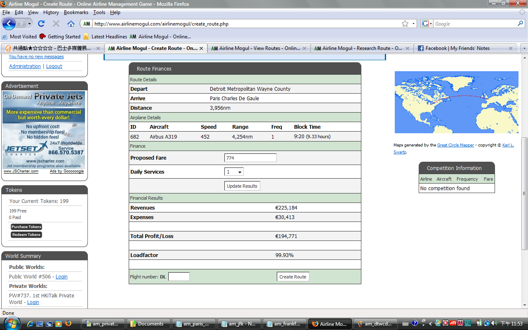
Task: Go to the browser Home page
Action: pos(71,24)
